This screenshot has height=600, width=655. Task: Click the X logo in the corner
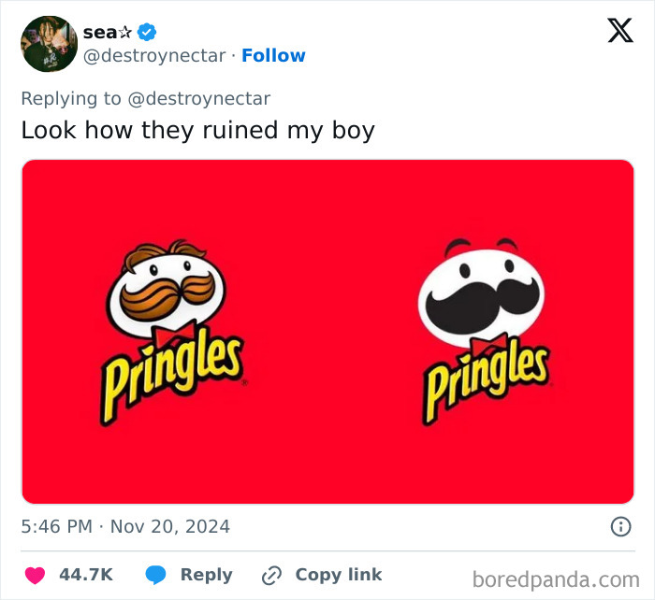point(619,31)
